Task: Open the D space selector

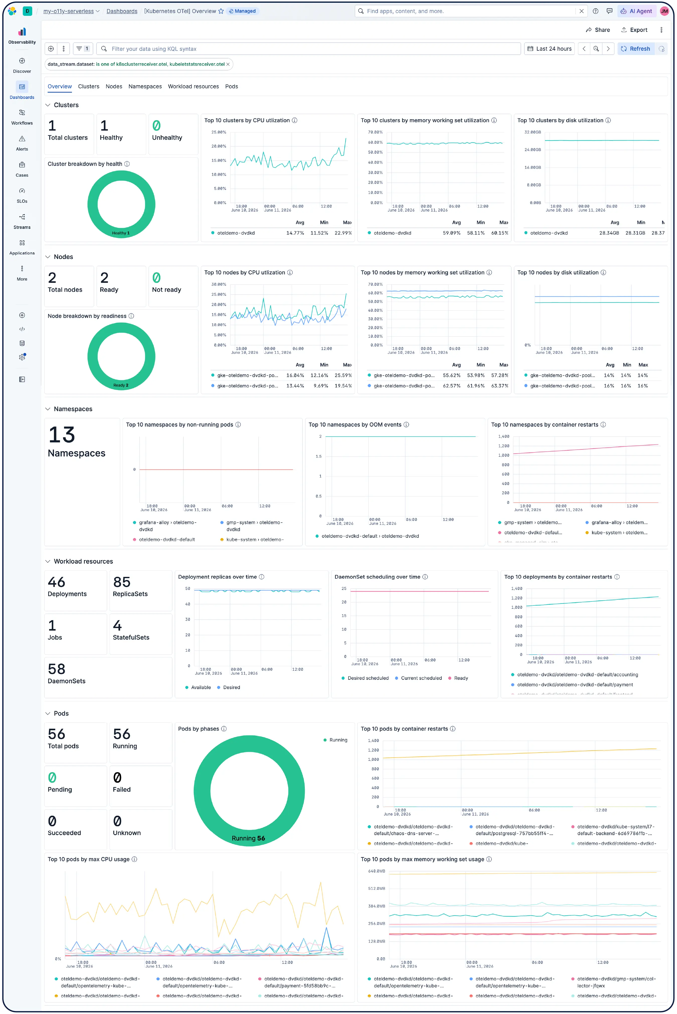Action: pos(27,11)
